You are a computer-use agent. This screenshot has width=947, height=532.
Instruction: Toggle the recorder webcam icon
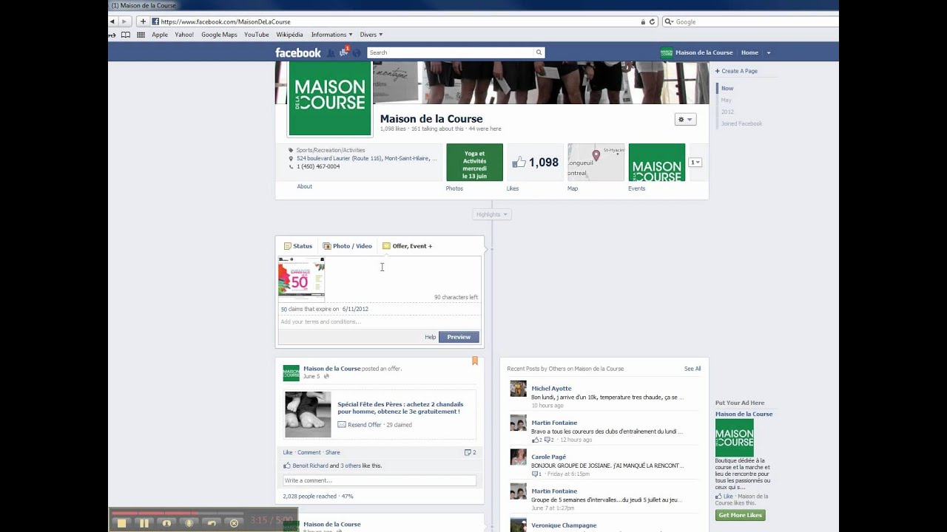[x=166, y=523]
